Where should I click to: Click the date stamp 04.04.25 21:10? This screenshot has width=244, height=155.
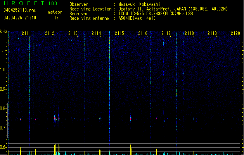(x=20, y=18)
